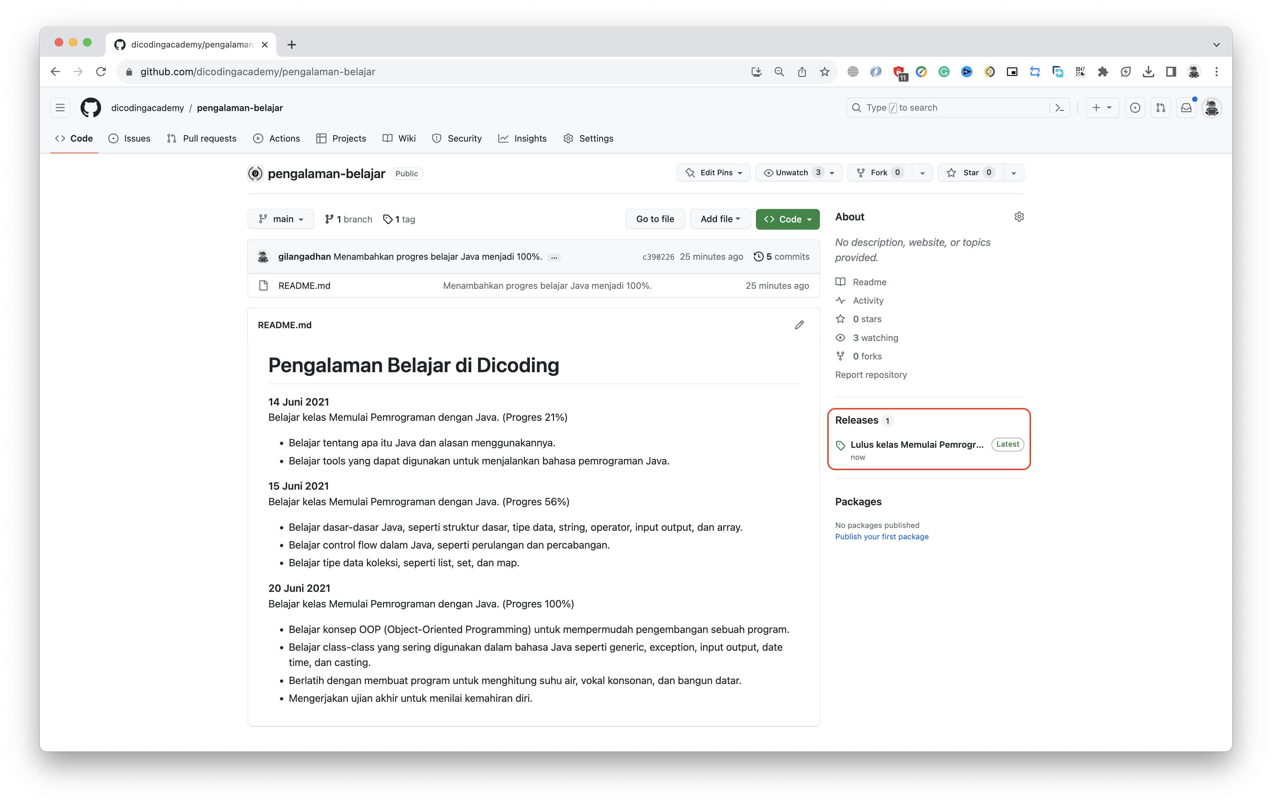Image resolution: width=1272 pixels, height=804 pixels.
Task: Open the QR code extension icon
Action: pyautogui.click(x=1080, y=72)
